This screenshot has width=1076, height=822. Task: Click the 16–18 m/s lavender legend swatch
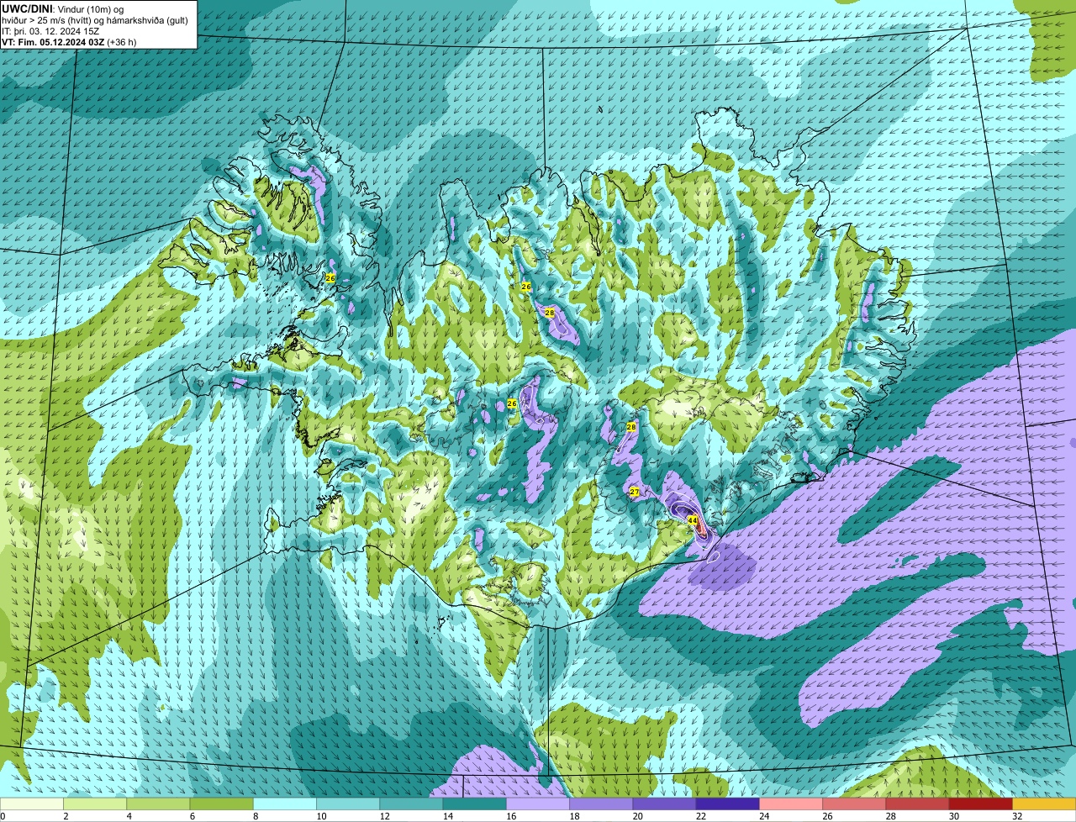538,804
